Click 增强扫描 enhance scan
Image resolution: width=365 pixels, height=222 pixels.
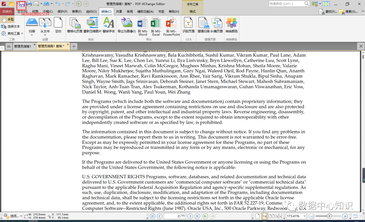[203, 25]
